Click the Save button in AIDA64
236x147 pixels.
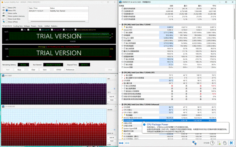click(x=45, y=70)
